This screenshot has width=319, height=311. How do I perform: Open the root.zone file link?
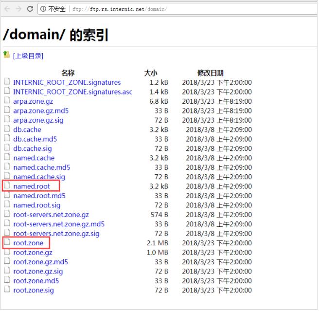point(28,243)
